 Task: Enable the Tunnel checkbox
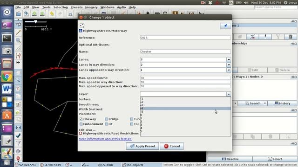(132, 119)
